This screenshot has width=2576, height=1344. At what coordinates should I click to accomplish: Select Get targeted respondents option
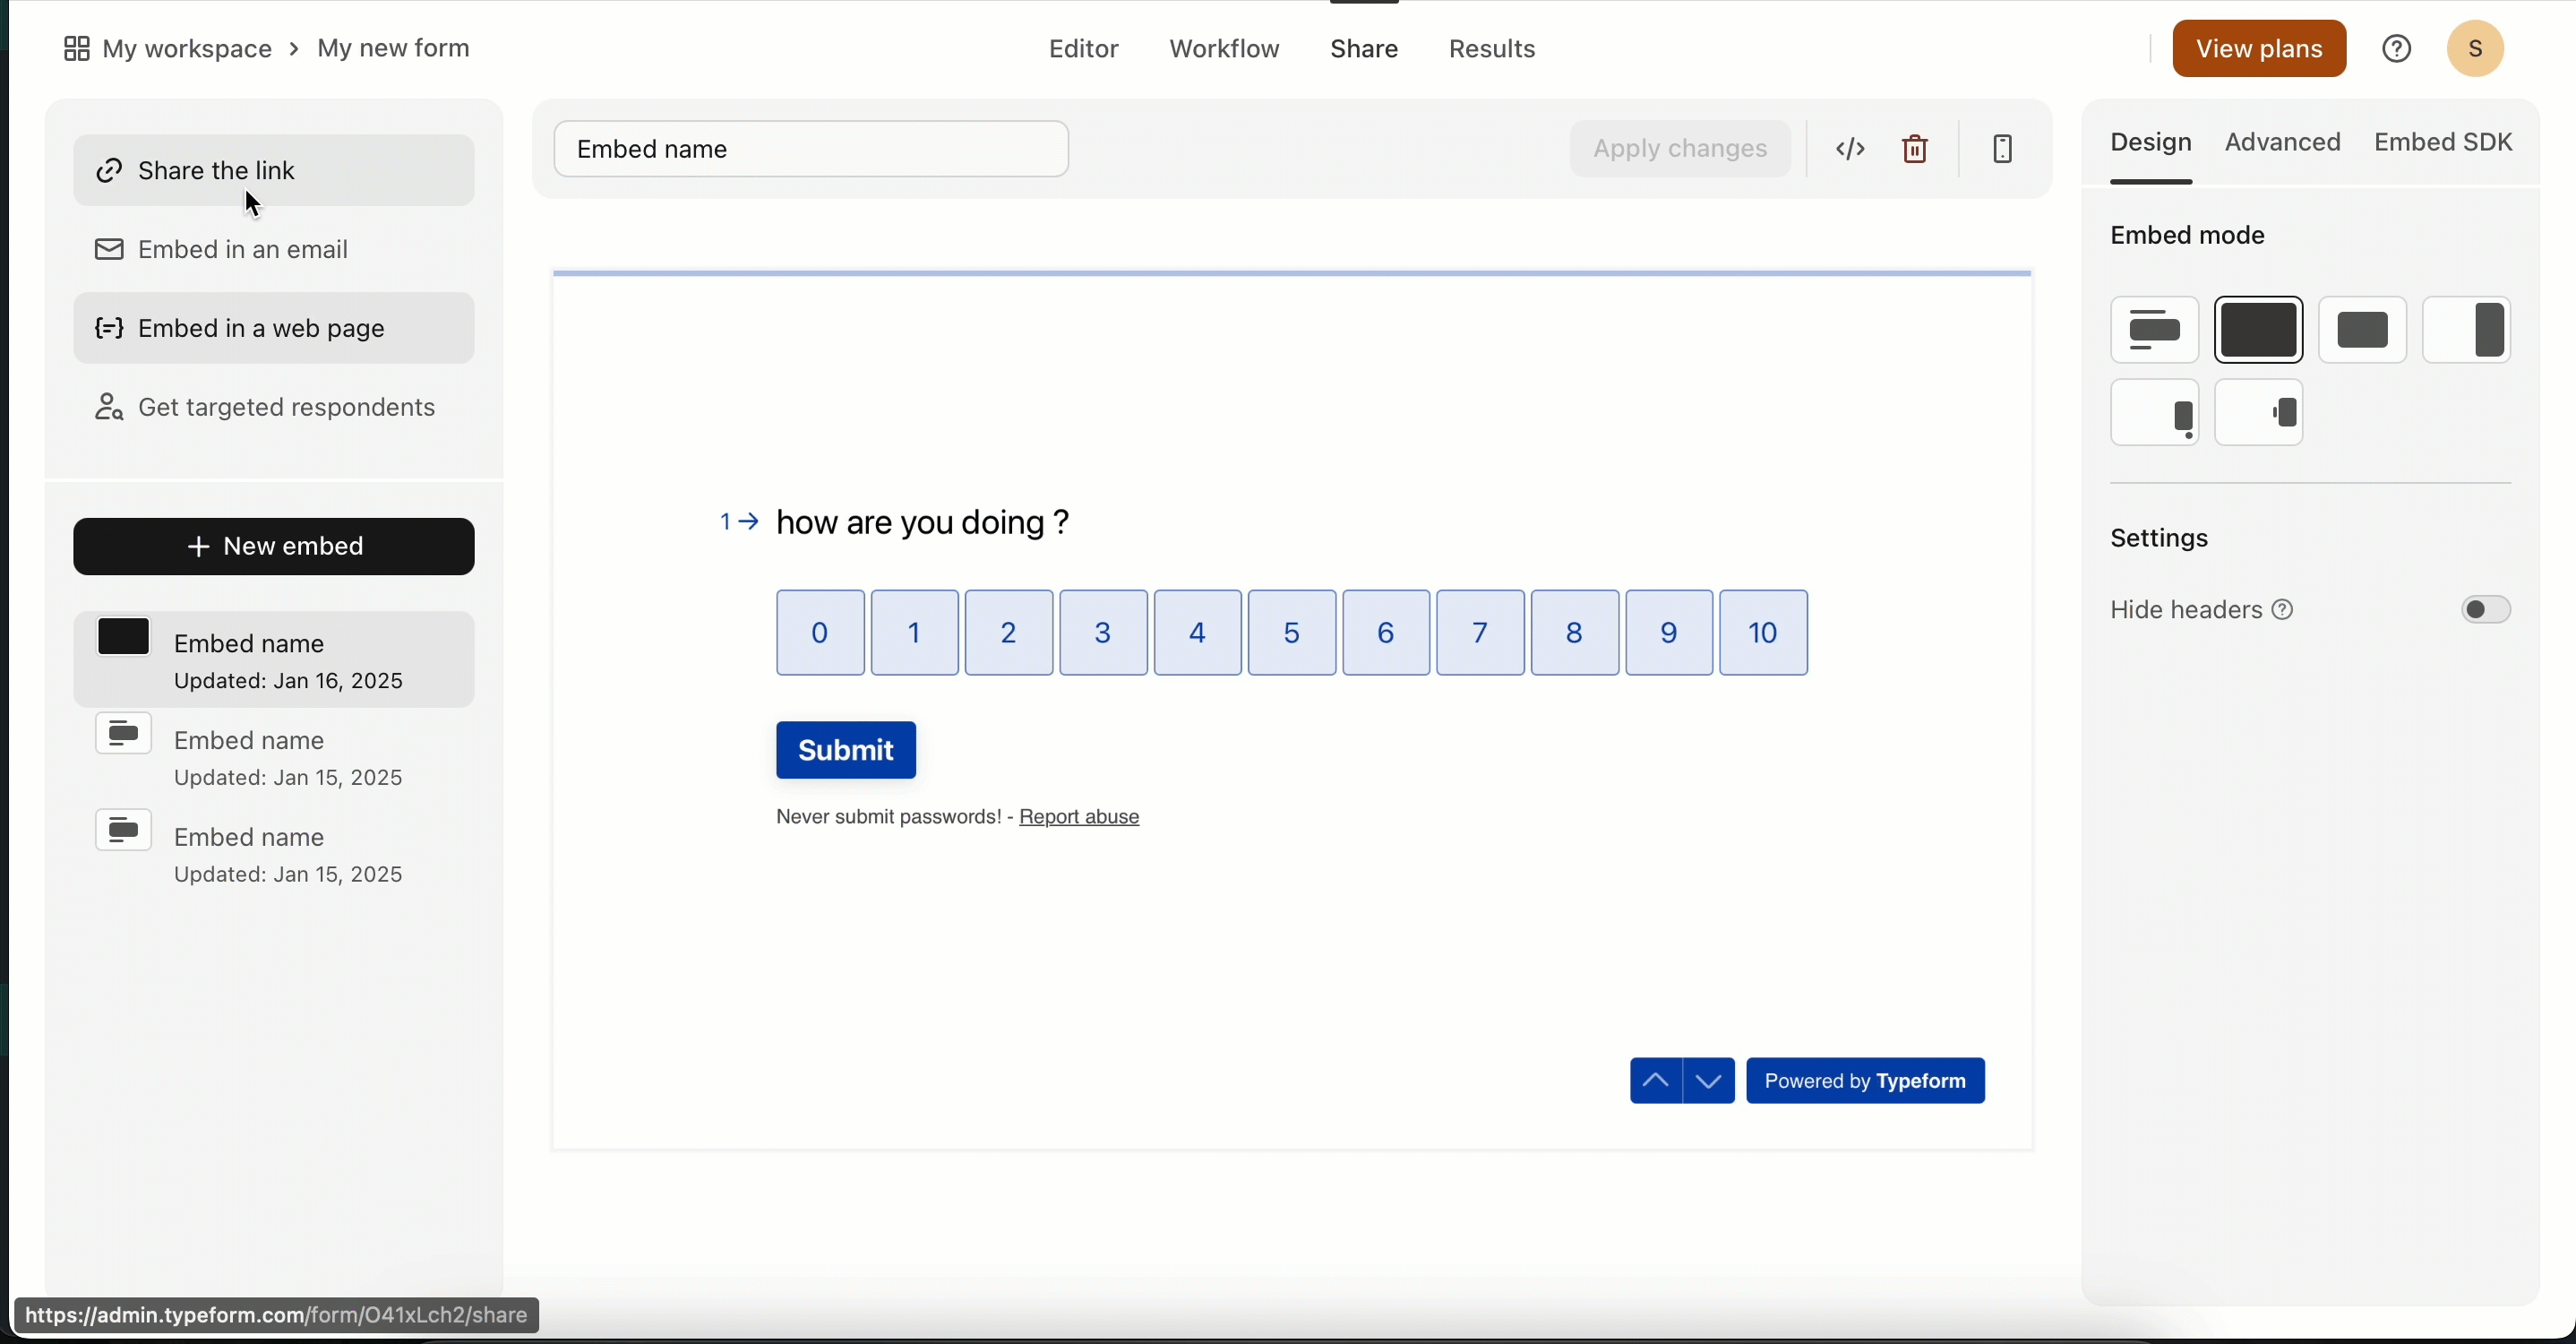(x=274, y=408)
